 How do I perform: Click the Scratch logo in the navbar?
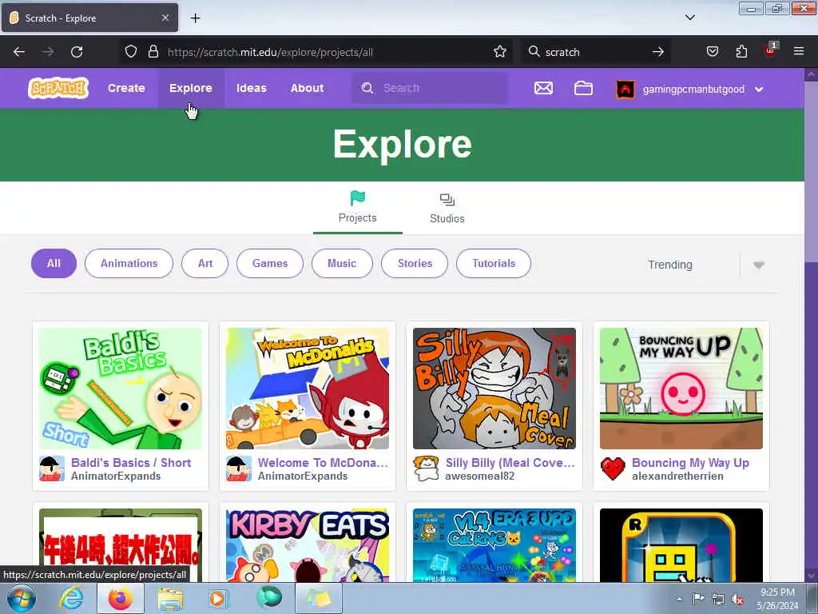tap(58, 88)
